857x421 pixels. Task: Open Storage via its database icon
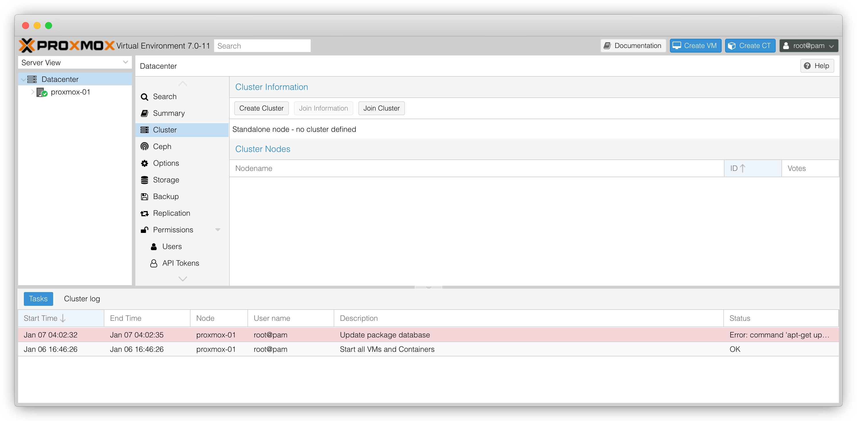[x=144, y=180]
